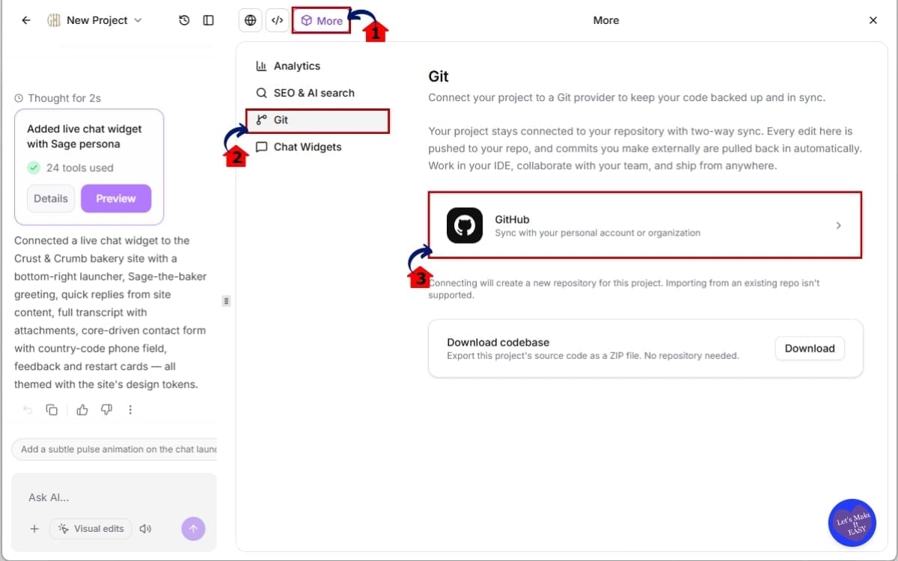Image resolution: width=898 pixels, height=561 pixels.
Task: Open Details of the chat widget card
Action: (51, 198)
